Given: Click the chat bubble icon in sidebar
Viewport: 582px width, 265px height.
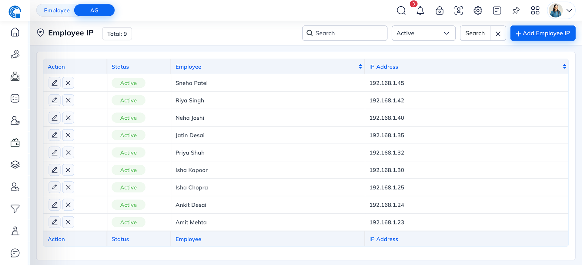Looking at the screenshot, I should click(15, 253).
